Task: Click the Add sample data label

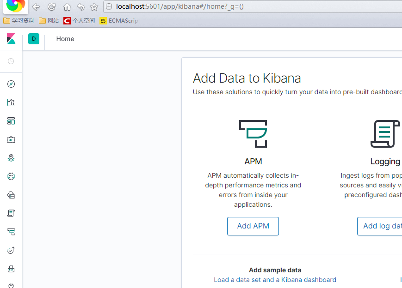Action: (x=275, y=270)
